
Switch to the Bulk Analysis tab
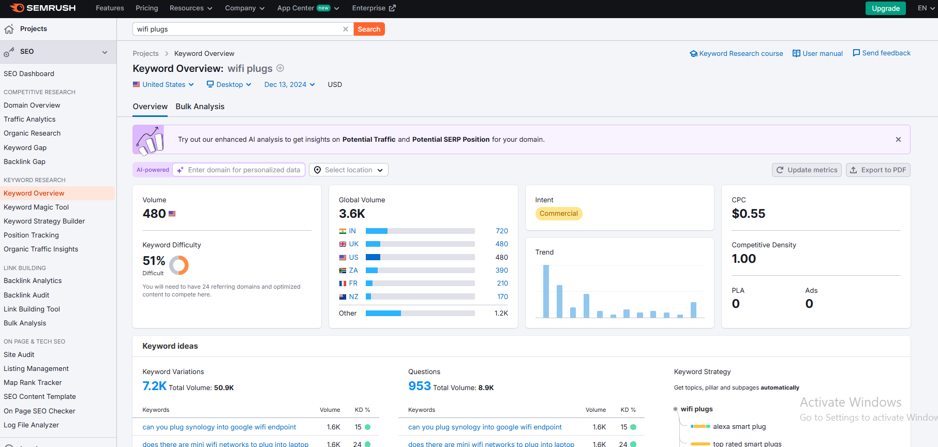(200, 107)
